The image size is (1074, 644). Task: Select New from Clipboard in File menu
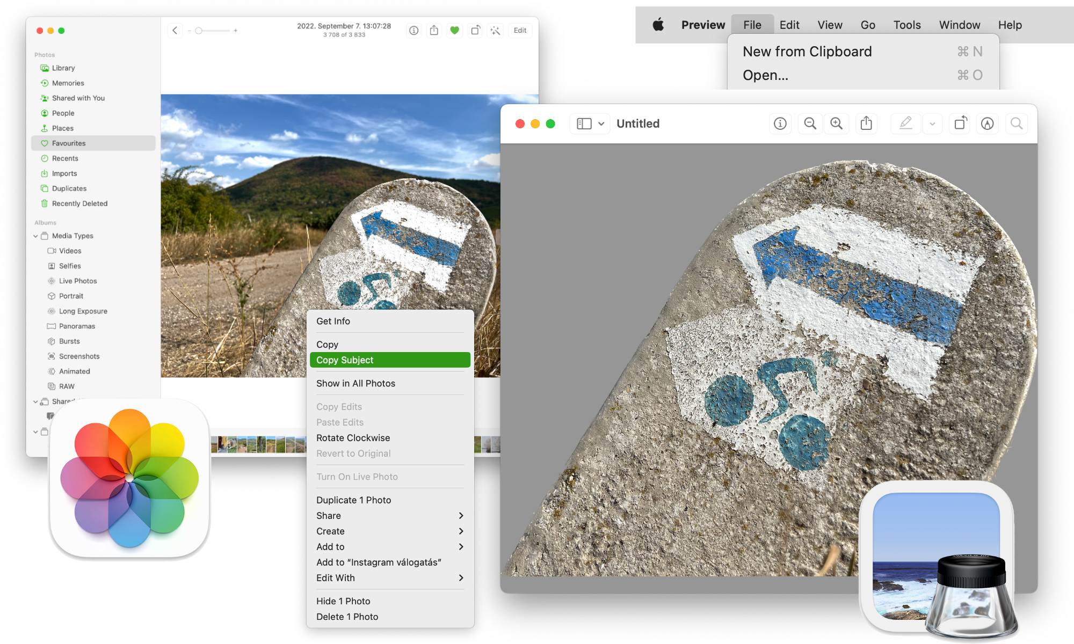coord(863,52)
